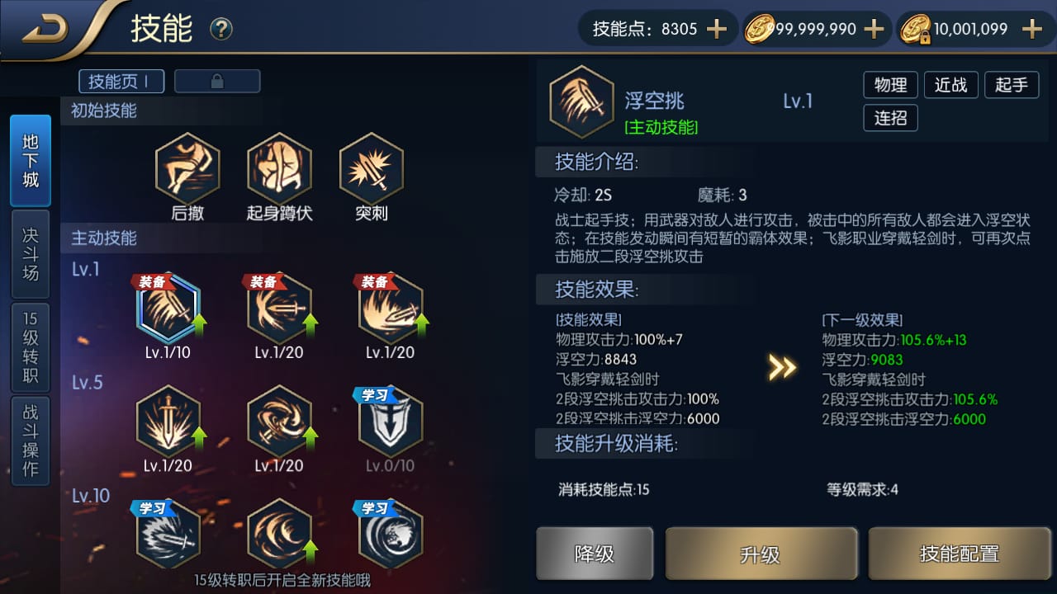Click the 升级 upgrade button
Image resolution: width=1057 pixels, height=594 pixels.
pyautogui.click(x=760, y=554)
